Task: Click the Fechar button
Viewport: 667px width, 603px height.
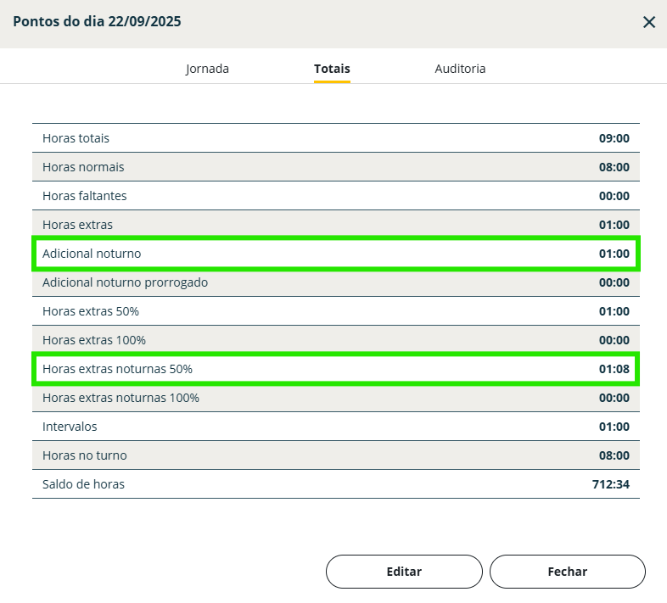Action: [x=567, y=572]
